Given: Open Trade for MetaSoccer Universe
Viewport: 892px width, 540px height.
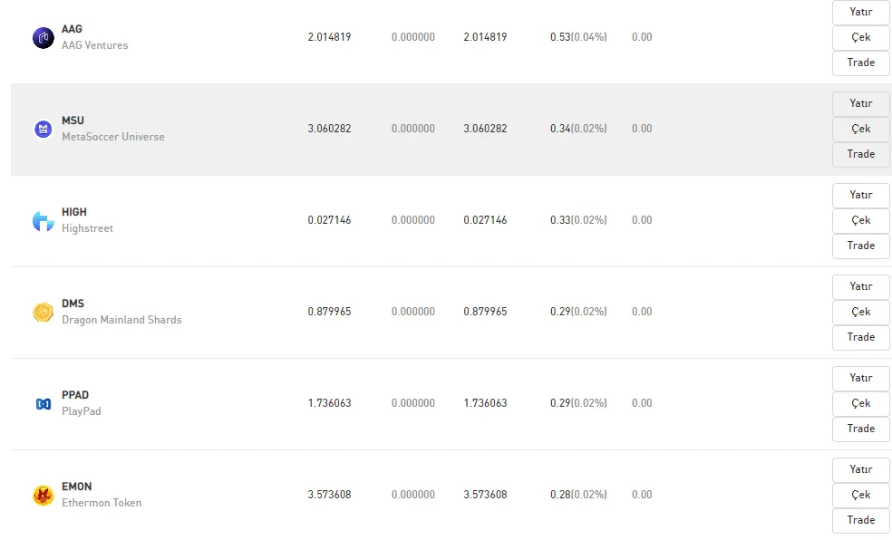Looking at the screenshot, I should (860, 155).
